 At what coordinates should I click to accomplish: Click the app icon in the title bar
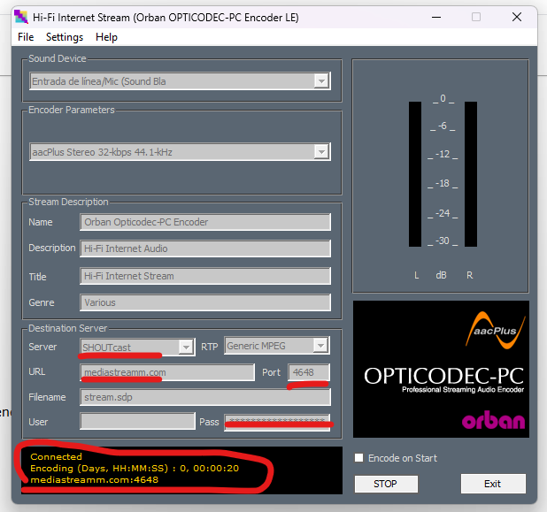(21, 16)
